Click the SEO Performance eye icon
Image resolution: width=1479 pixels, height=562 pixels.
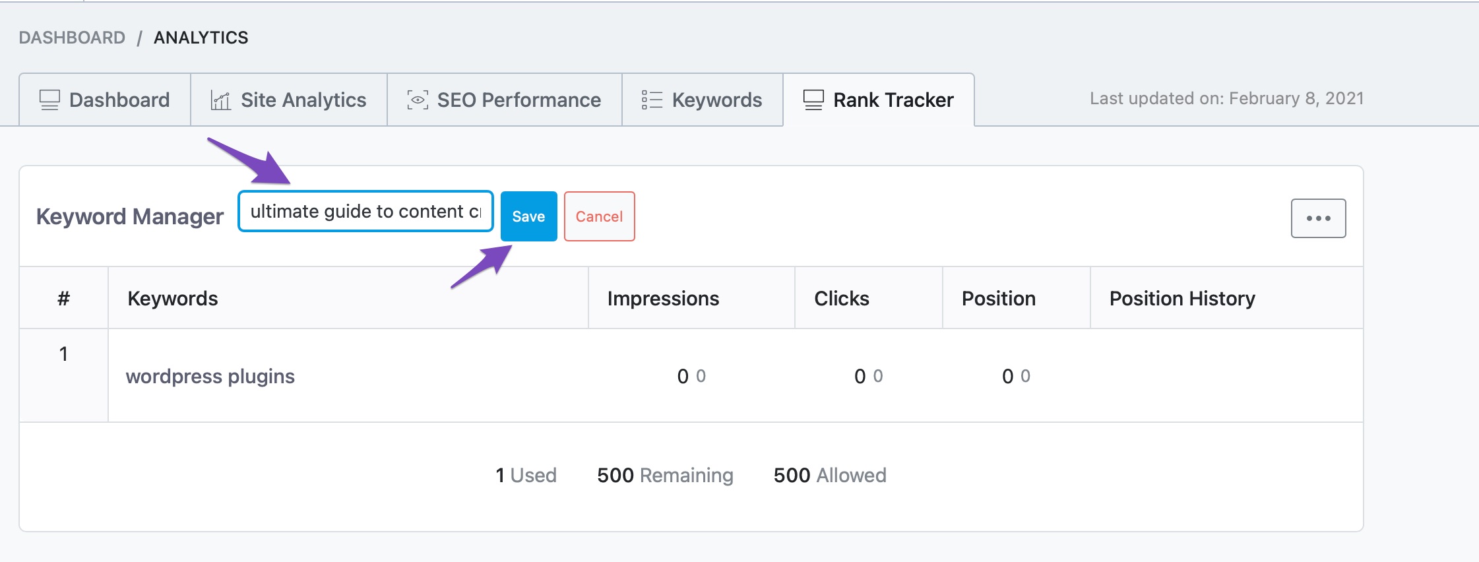coord(418,100)
